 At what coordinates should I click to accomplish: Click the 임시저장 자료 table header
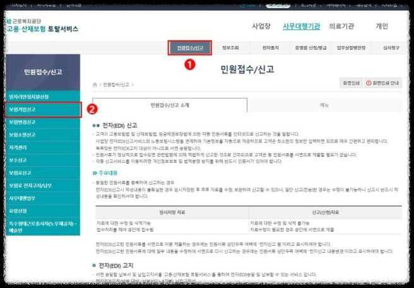[172, 212]
